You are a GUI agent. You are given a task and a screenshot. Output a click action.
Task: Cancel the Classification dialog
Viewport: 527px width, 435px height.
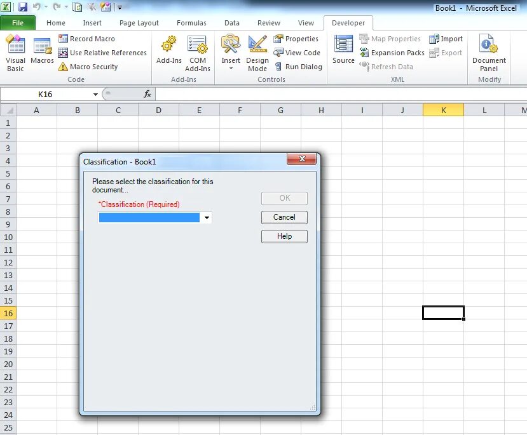tap(284, 217)
